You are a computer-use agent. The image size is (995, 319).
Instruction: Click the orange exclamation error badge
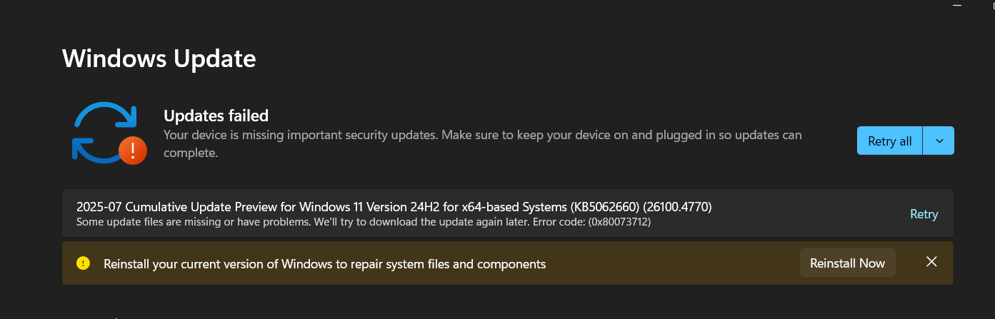point(133,150)
